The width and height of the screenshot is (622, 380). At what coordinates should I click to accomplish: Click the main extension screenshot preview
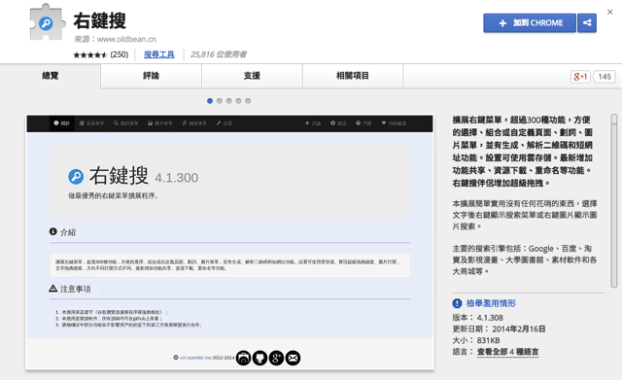[229, 242]
